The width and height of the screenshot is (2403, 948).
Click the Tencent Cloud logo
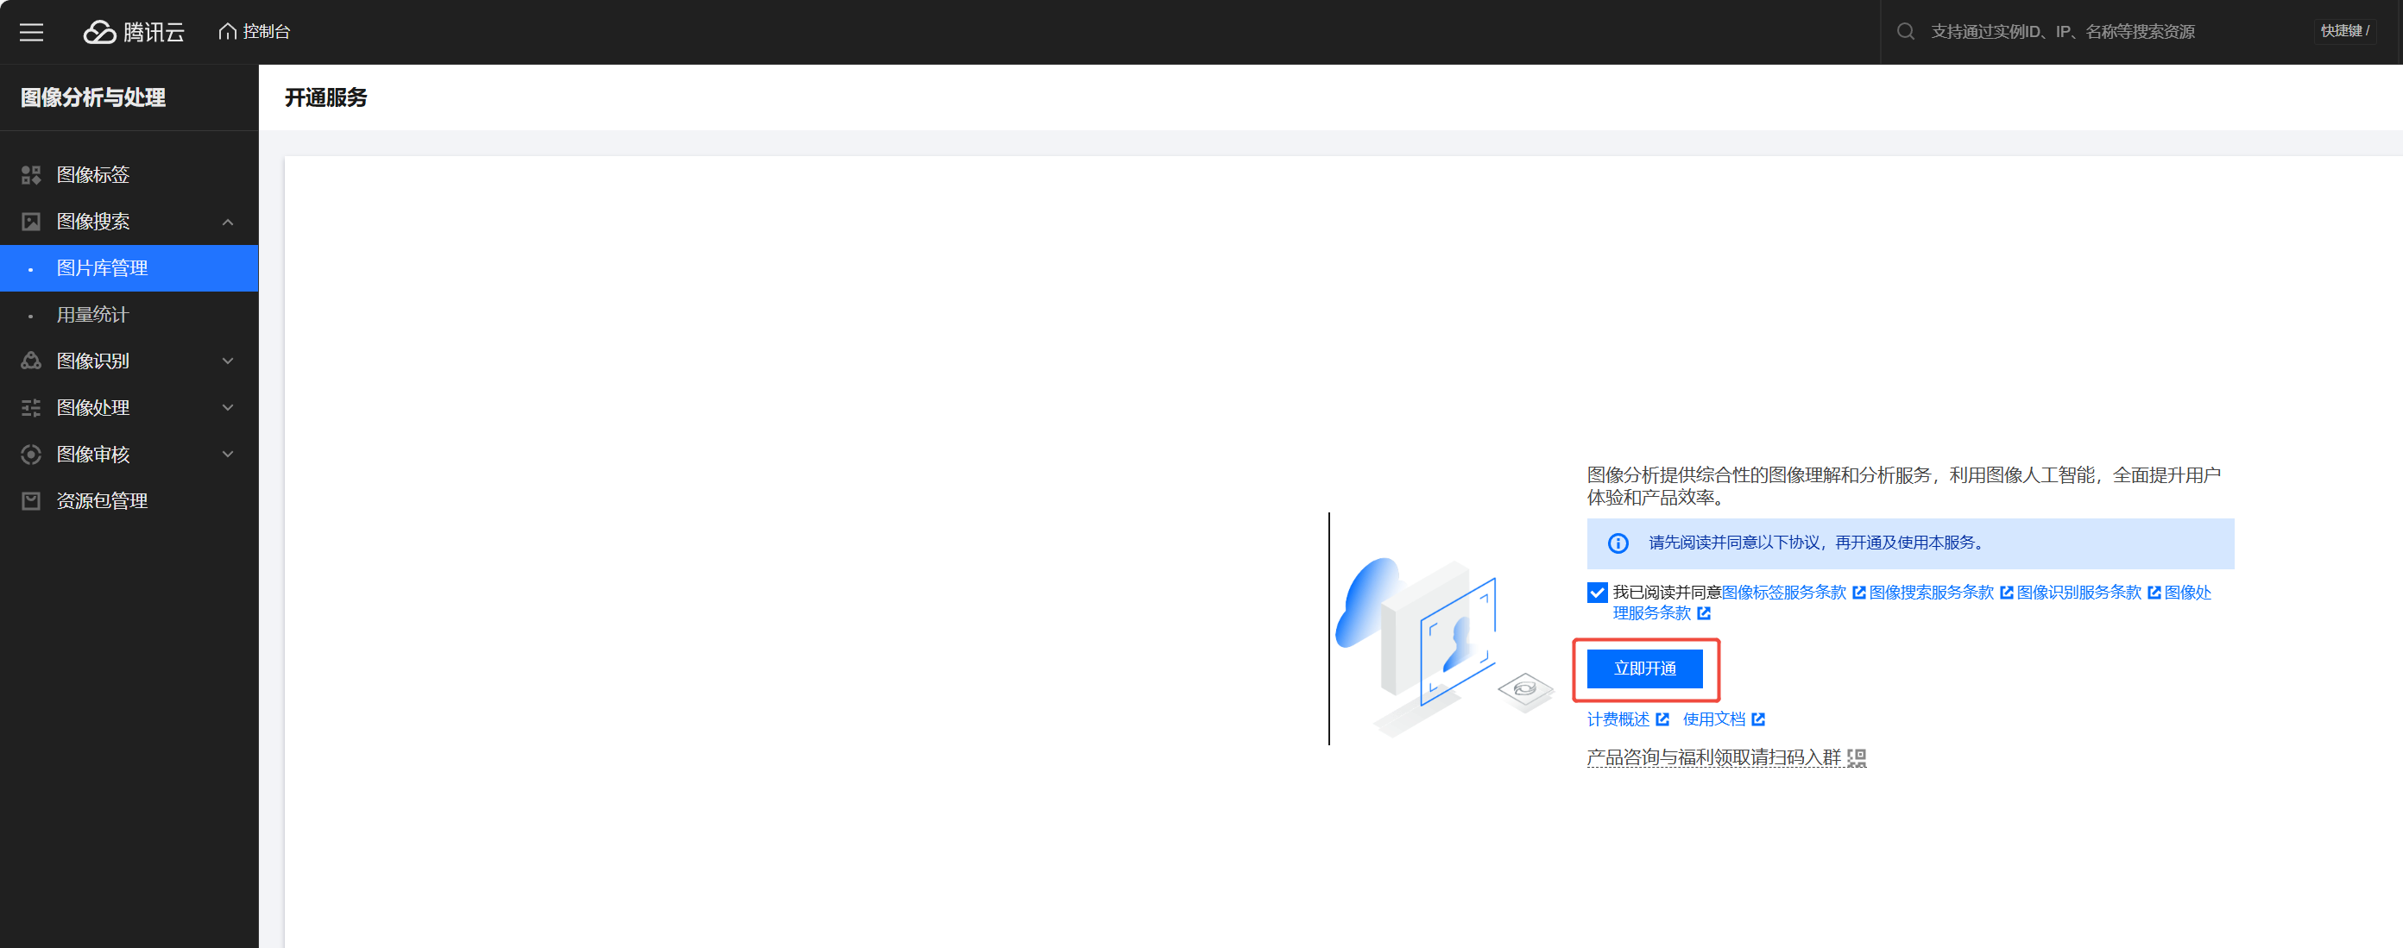(x=135, y=33)
